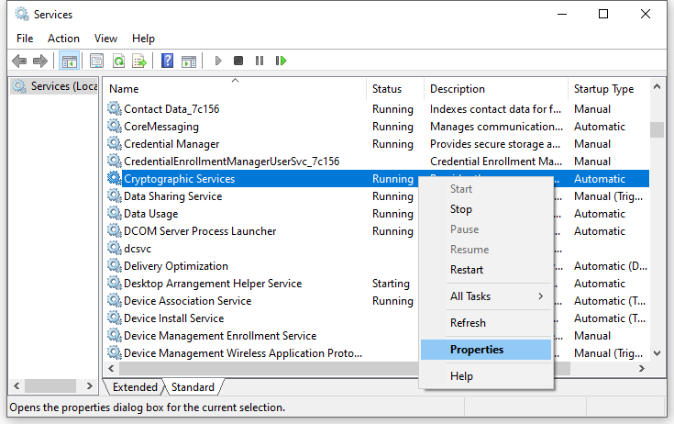This screenshot has height=424, width=674.
Task: Click the vertical scrollbar down arrow
Action: pyautogui.click(x=657, y=352)
